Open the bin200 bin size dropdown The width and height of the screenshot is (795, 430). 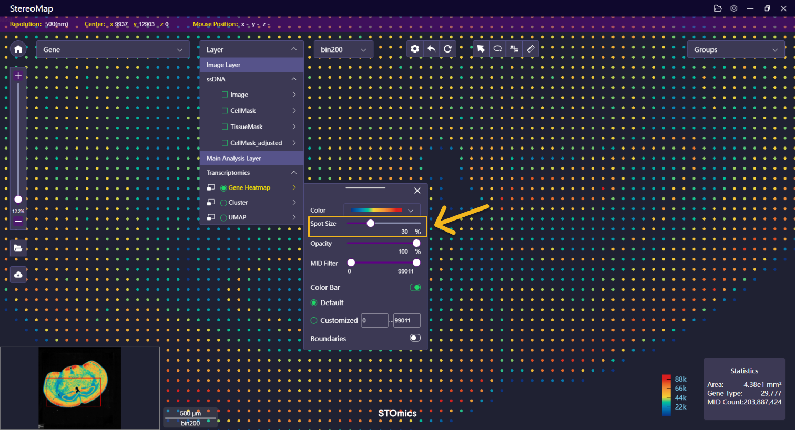tap(343, 50)
